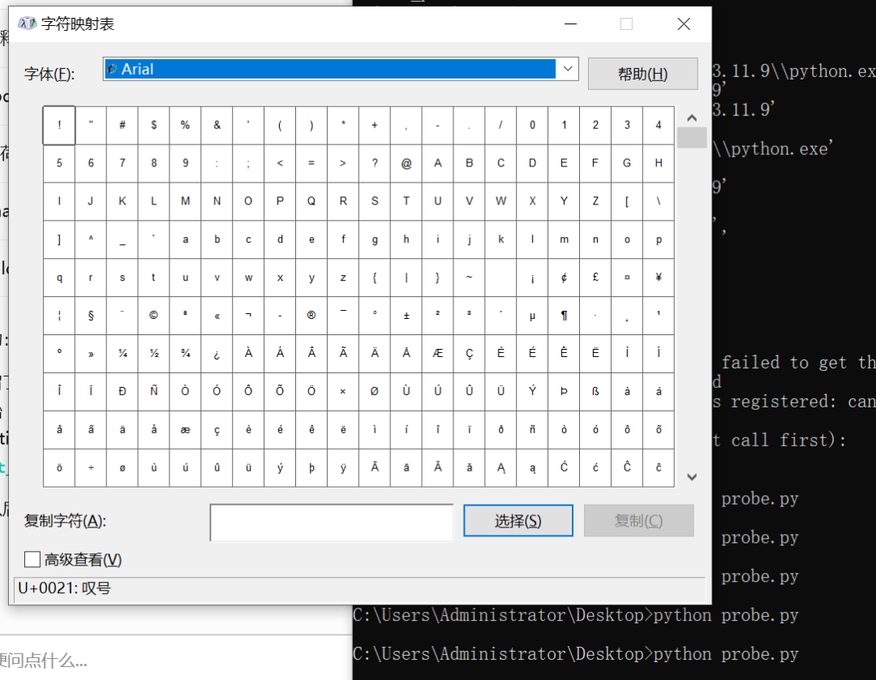Choose the inverted question mark ¿ cell

tap(217, 353)
